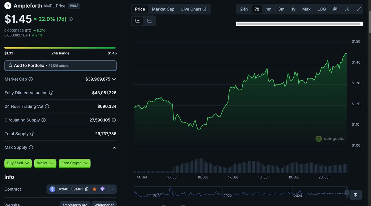
Task: Show 24 Hour Trading Vol info icon
Action: click(x=47, y=106)
